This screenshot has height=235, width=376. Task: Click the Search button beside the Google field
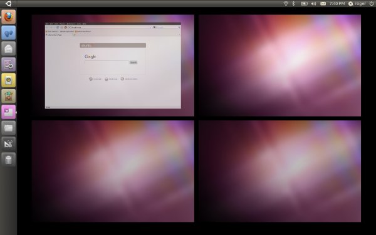click(x=133, y=62)
